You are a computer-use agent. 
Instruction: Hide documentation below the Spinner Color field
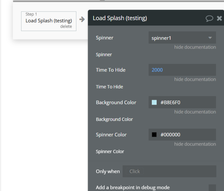coord(195,144)
